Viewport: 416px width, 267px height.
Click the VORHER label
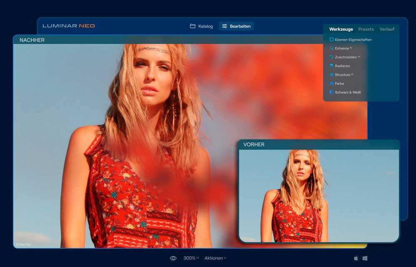pyautogui.click(x=254, y=145)
